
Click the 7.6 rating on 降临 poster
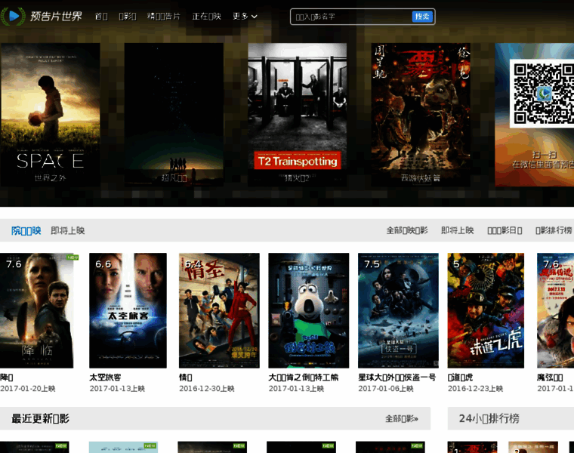[x=14, y=263]
